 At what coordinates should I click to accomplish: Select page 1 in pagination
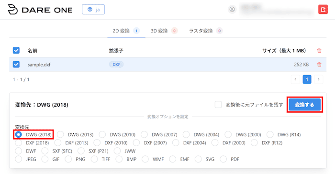[x=307, y=79]
